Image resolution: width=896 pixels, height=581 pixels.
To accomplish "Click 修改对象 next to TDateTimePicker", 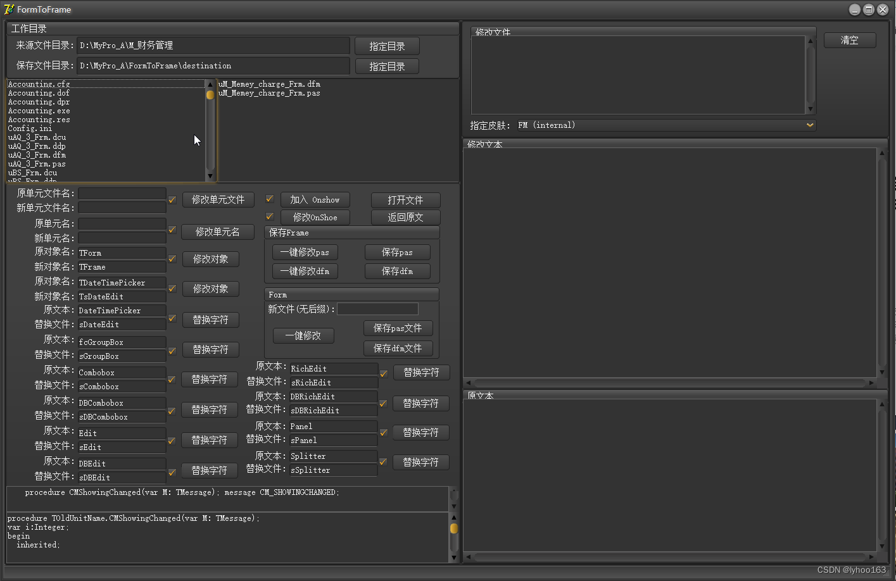I will tap(211, 289).
